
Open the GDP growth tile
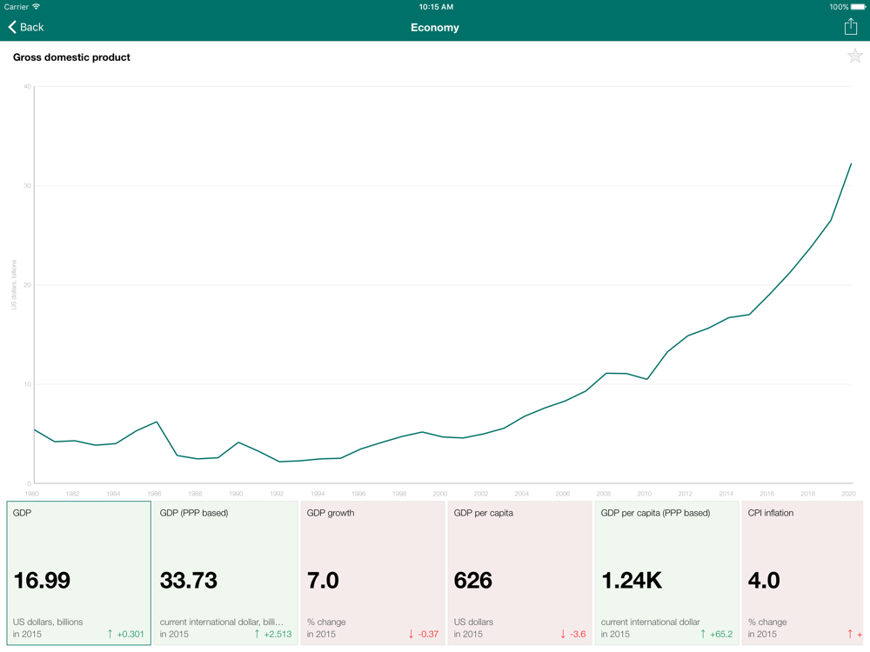pyautogui.click(x=373, y=573)
